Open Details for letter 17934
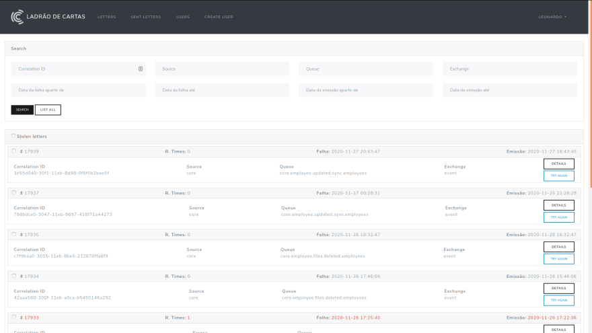The height and width of the screenshot is (333, 592). pos(559,289)
